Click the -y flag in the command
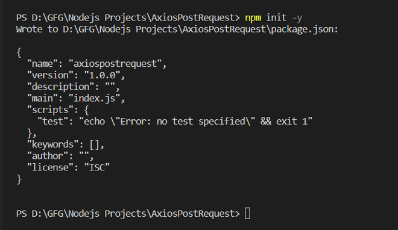Screen dimensions: 398x230 [297, 18]
